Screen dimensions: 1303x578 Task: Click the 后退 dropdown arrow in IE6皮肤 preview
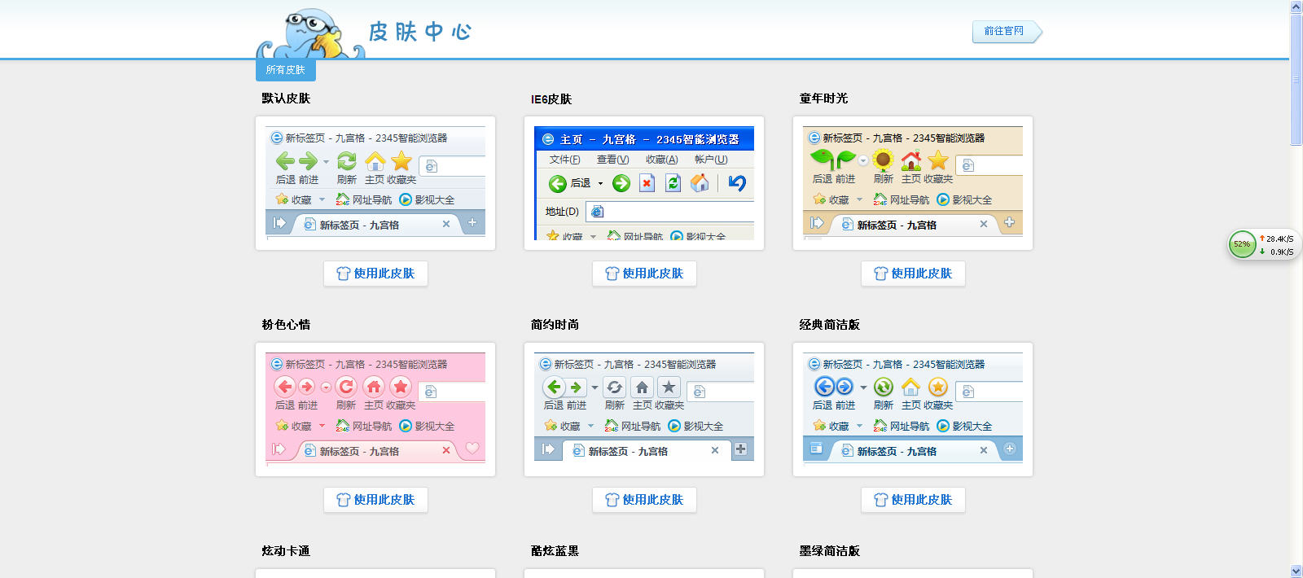click(601, 184)
